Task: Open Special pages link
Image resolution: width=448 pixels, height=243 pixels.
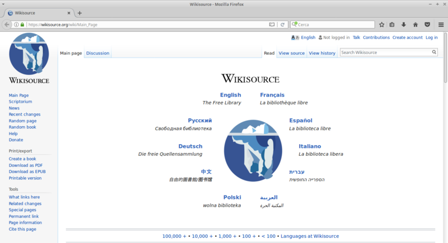Action: [22, 209]
